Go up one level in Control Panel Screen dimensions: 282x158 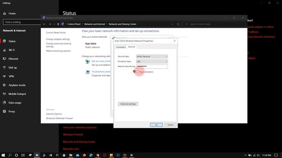click(58, 24)
